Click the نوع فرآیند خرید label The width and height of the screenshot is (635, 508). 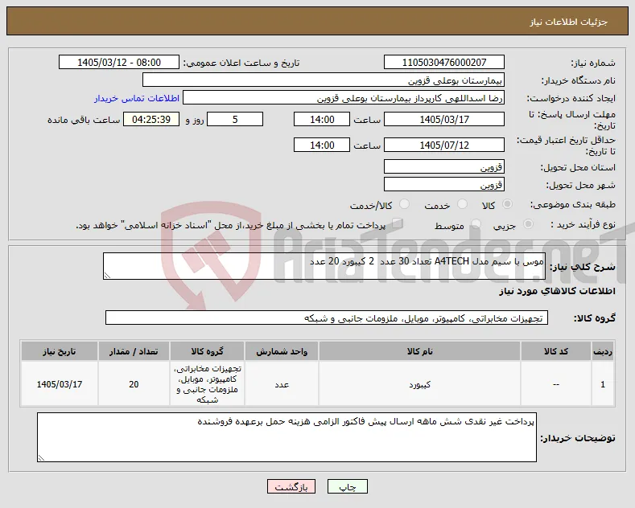pyautogui.click(x=583, y=224)
